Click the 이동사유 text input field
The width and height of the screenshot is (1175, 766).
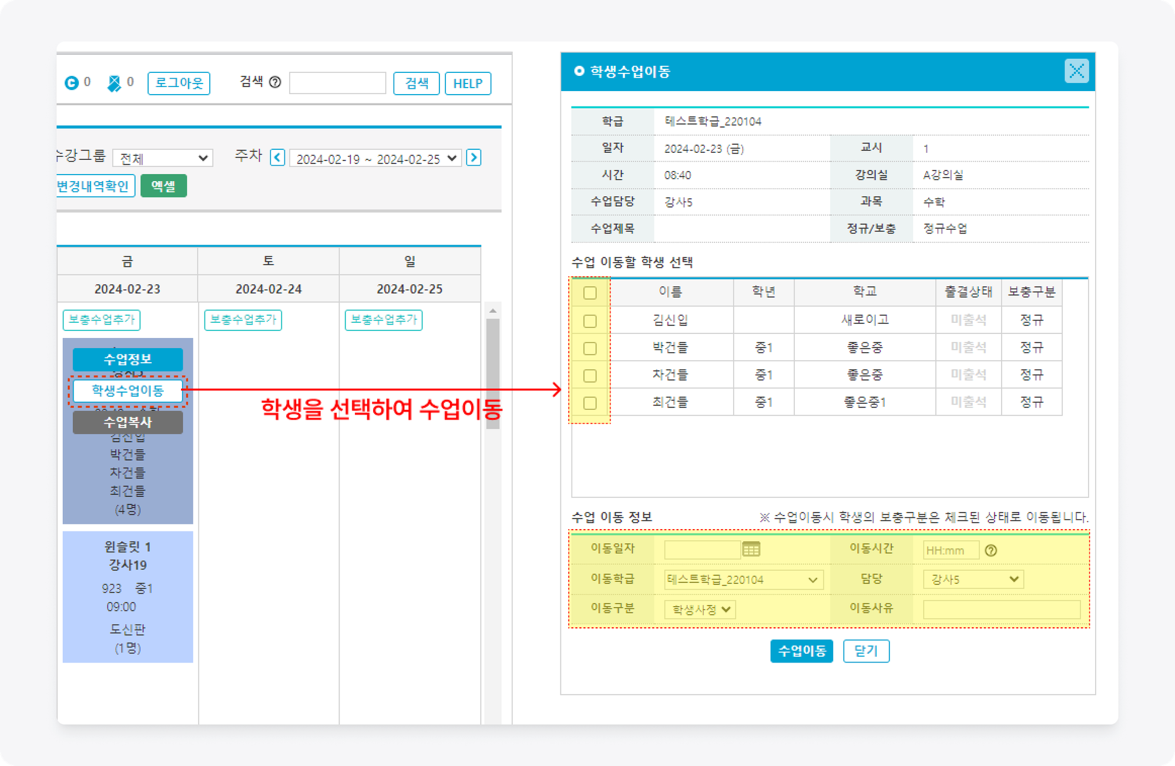click(1001, 609)
